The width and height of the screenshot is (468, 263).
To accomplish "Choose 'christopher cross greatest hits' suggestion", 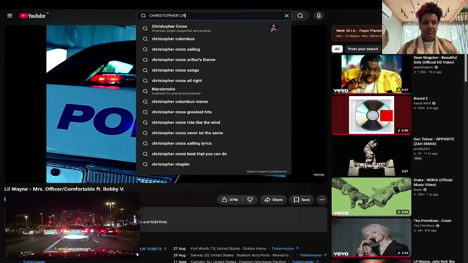I will click(x=214, y=112).
